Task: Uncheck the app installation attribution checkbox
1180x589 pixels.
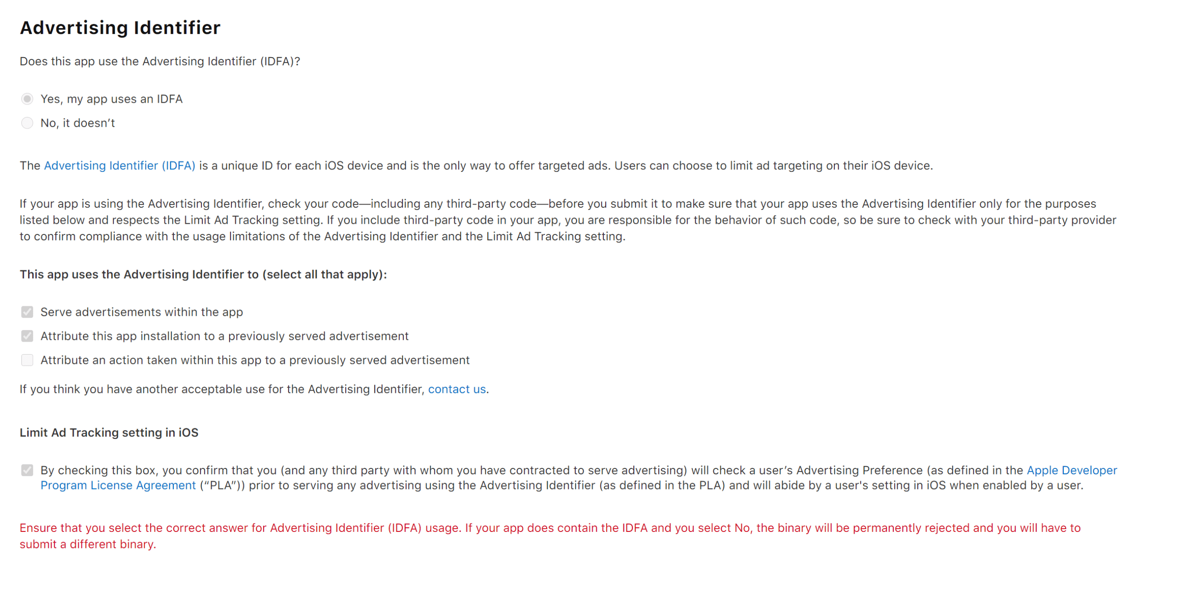Action: 27,336
